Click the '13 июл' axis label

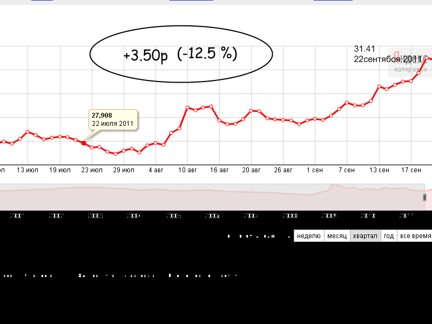[x=27, y=170]
